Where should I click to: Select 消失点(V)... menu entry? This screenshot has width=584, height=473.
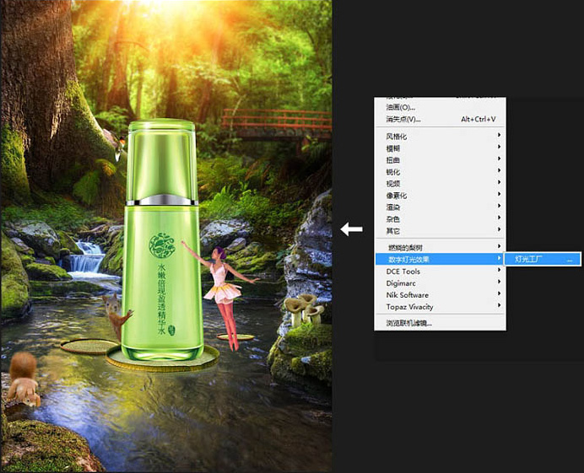(x=405, y=120)
